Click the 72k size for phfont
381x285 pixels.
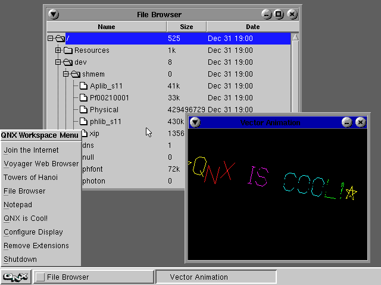(174, 169)
